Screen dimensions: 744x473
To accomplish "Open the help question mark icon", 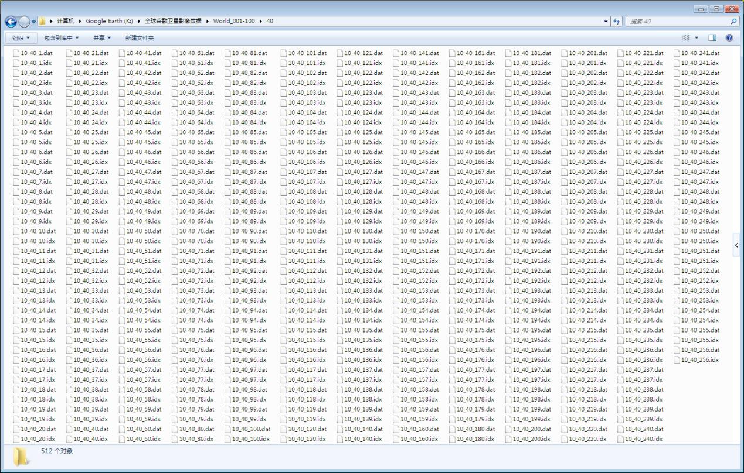I will (x=729, y=38).
